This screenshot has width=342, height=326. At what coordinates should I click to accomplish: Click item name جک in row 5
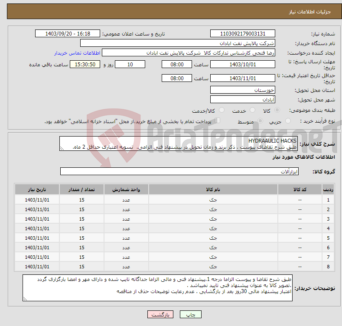(x=213, y=238)
